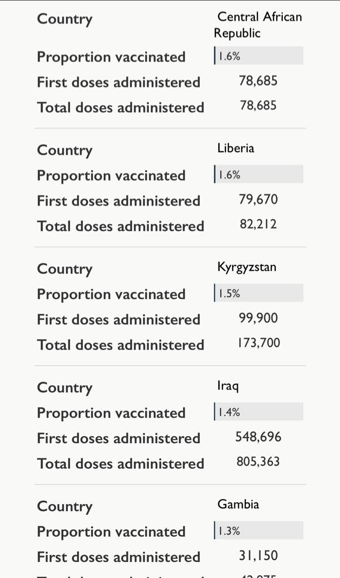The width and height of the screenshot is (340, 578).
Task: Tap Kyrgyzstan's first doses value 99,900
Action: [x=258, y=319]
